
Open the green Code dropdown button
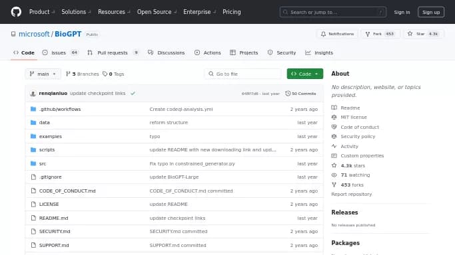click(304, 74)
